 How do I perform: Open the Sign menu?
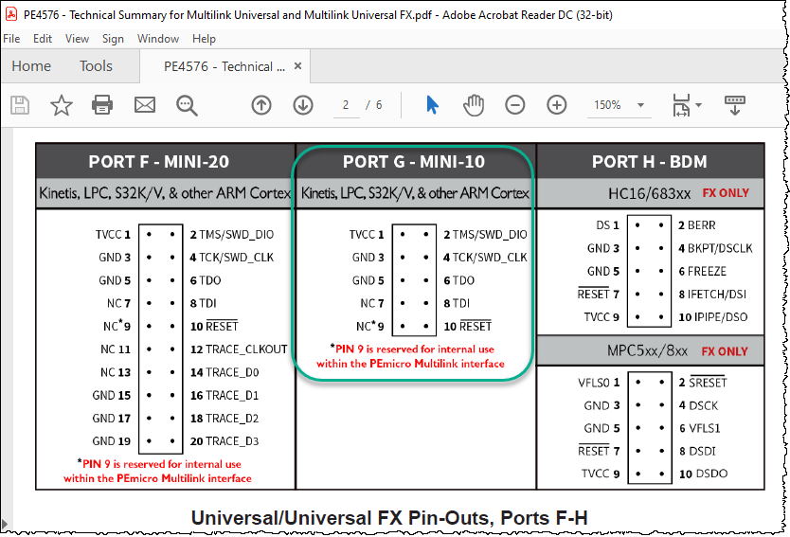point(113,39)
